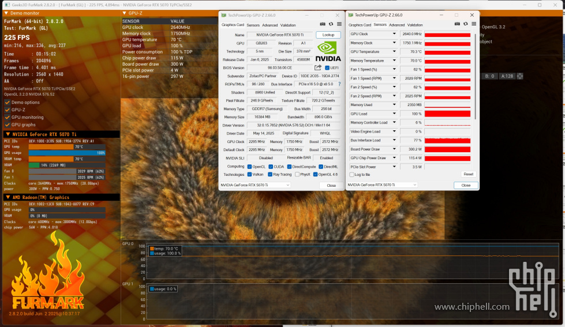Open GPU Temperature sensor dropdown arrow

point(394,51)
